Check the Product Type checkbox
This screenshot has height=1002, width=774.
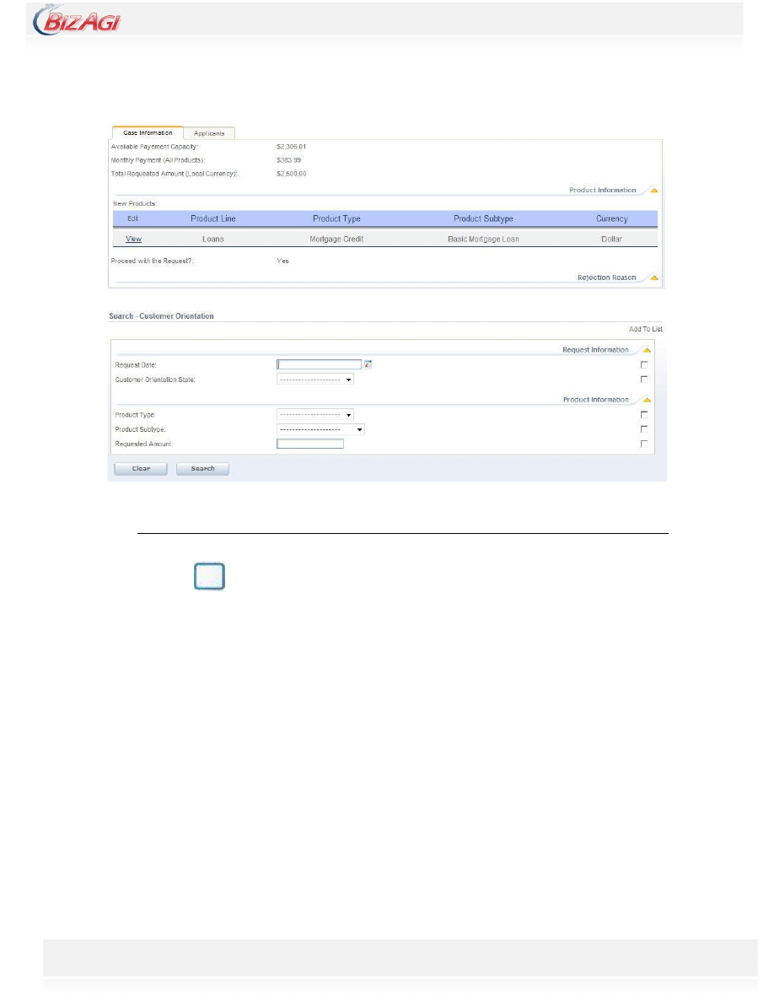pyautogui.click(x=644, y=415)
